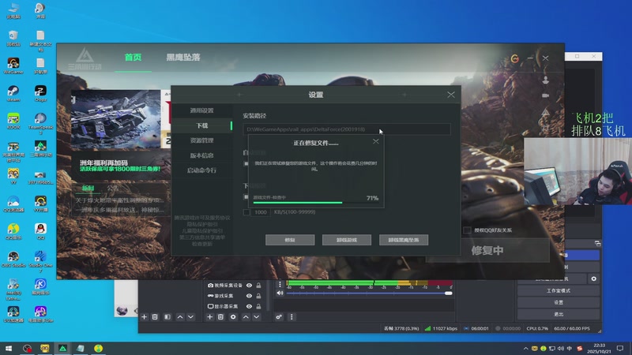Close the 正在修复文件 progress dialog

point(376,141)
